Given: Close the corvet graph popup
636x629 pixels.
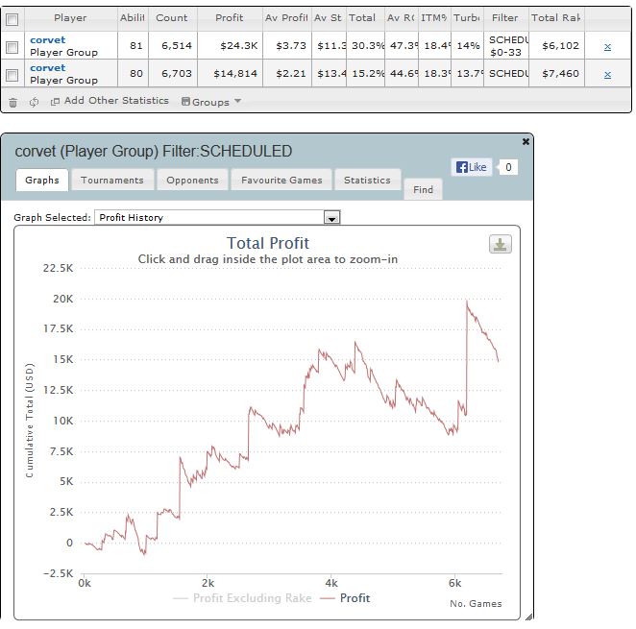Looking at the screenshot, I should click(x=526, y=141).
